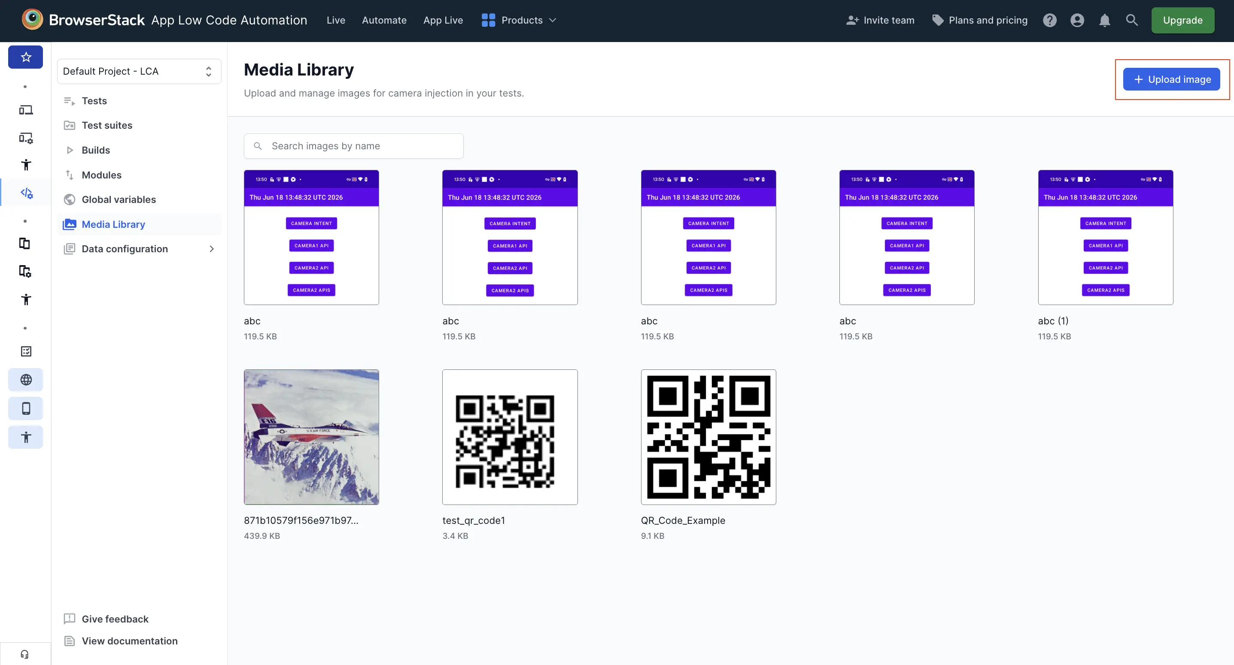Expand the Data configuration section
The width and height of the screenshot is (1234, 665).
pos(139,249)
